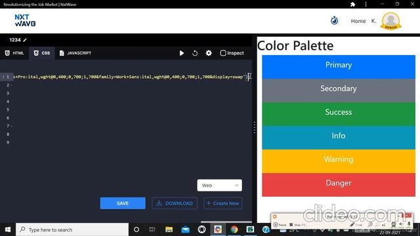This screenshot has height=236, width=420.
Task: Click the Color Palette heading
Action: coord(295,45)
